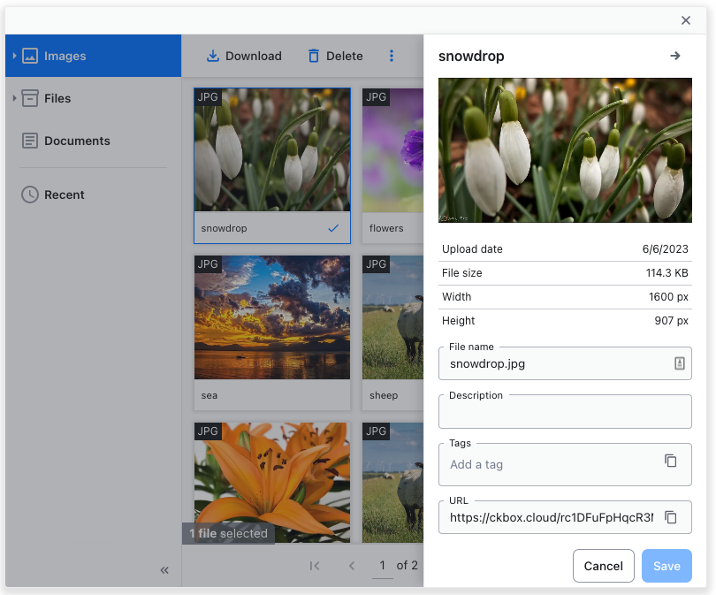This screenshot has height=595, width=716.
Task: Click the Delete trash icon
Action: click(x=314, y=56)
